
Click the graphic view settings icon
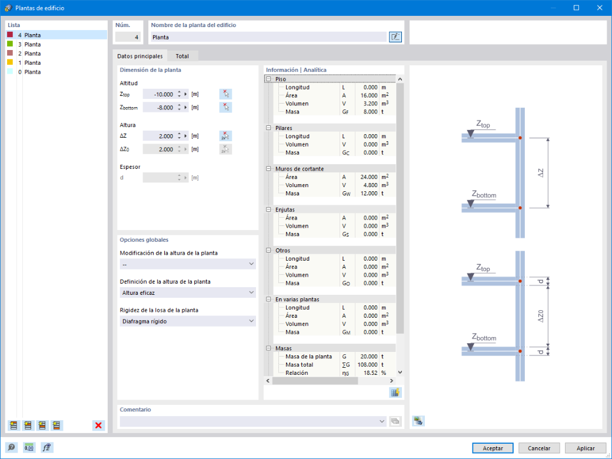(x=418, y=421)
